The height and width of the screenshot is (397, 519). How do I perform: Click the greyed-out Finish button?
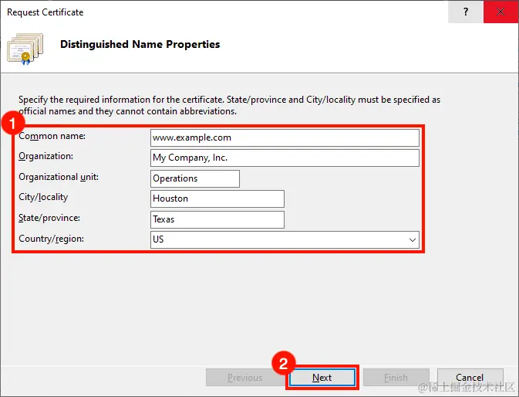(396, 378)
